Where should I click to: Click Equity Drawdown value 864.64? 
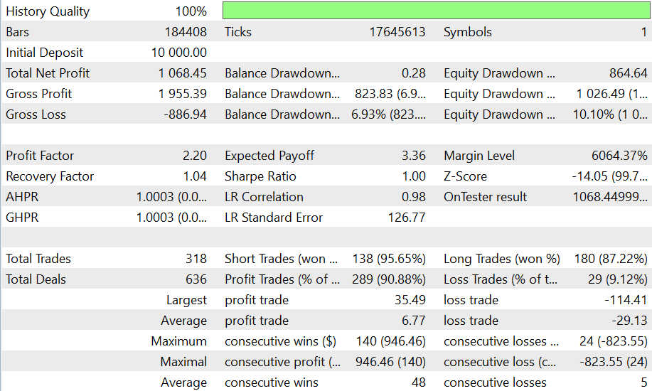[629, 73]
